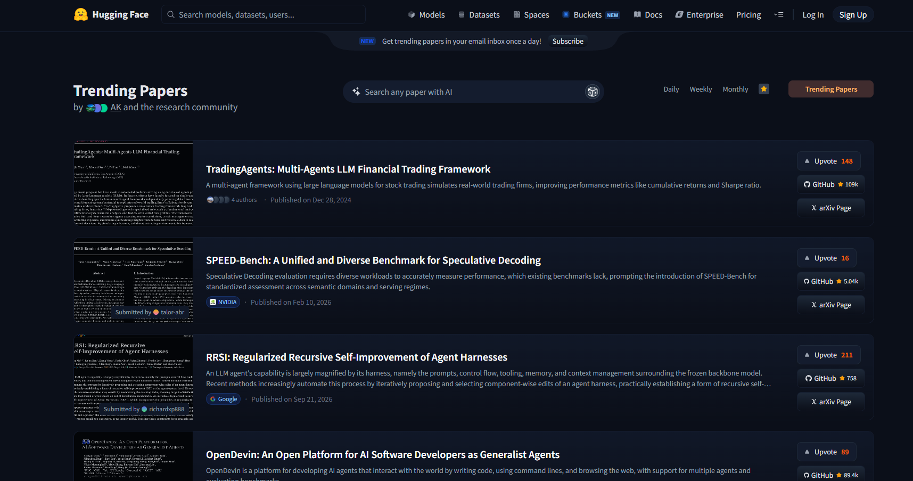This screenshot has width=913, height=481.
Task: Open OpenDevin paper title link
Action: pyautogui.click(x=383, y=454)
